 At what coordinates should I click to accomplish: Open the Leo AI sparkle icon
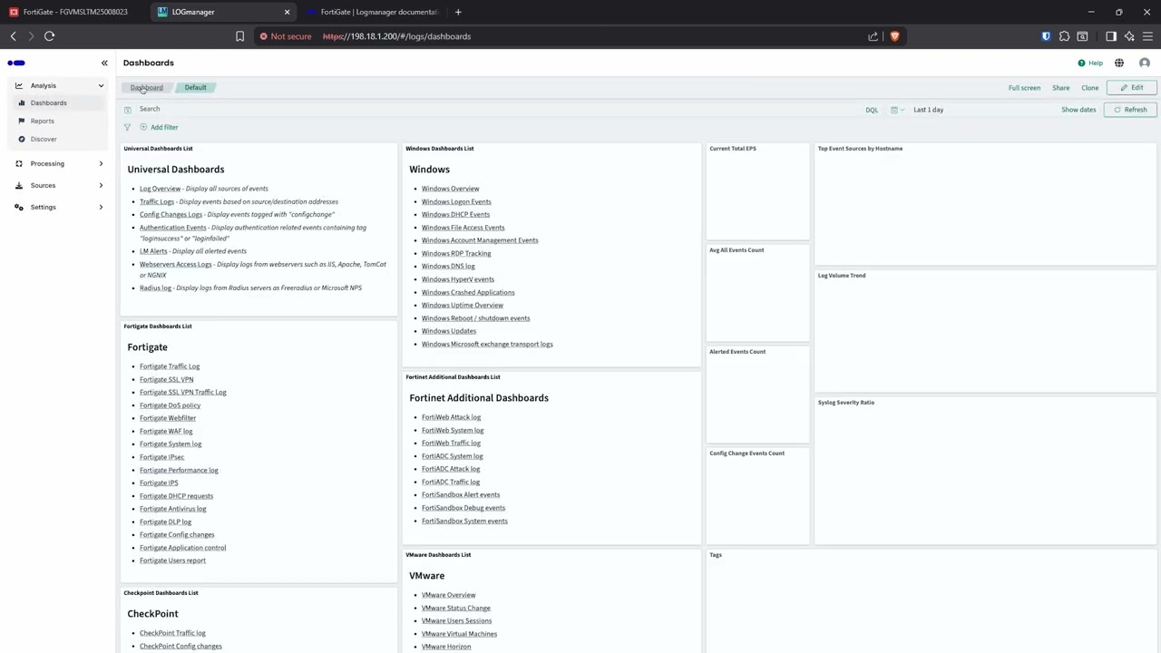pyautogui.click(x=1129, y=36)
